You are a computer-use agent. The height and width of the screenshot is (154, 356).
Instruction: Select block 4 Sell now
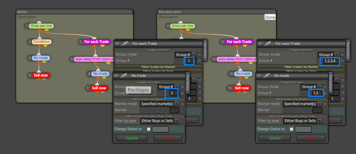pos(41,75)
